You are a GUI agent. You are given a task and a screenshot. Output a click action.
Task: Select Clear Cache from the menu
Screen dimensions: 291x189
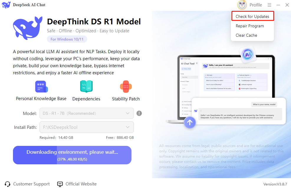246,35
